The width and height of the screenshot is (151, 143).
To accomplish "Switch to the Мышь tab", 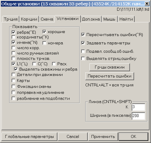I will coord(109,19).
